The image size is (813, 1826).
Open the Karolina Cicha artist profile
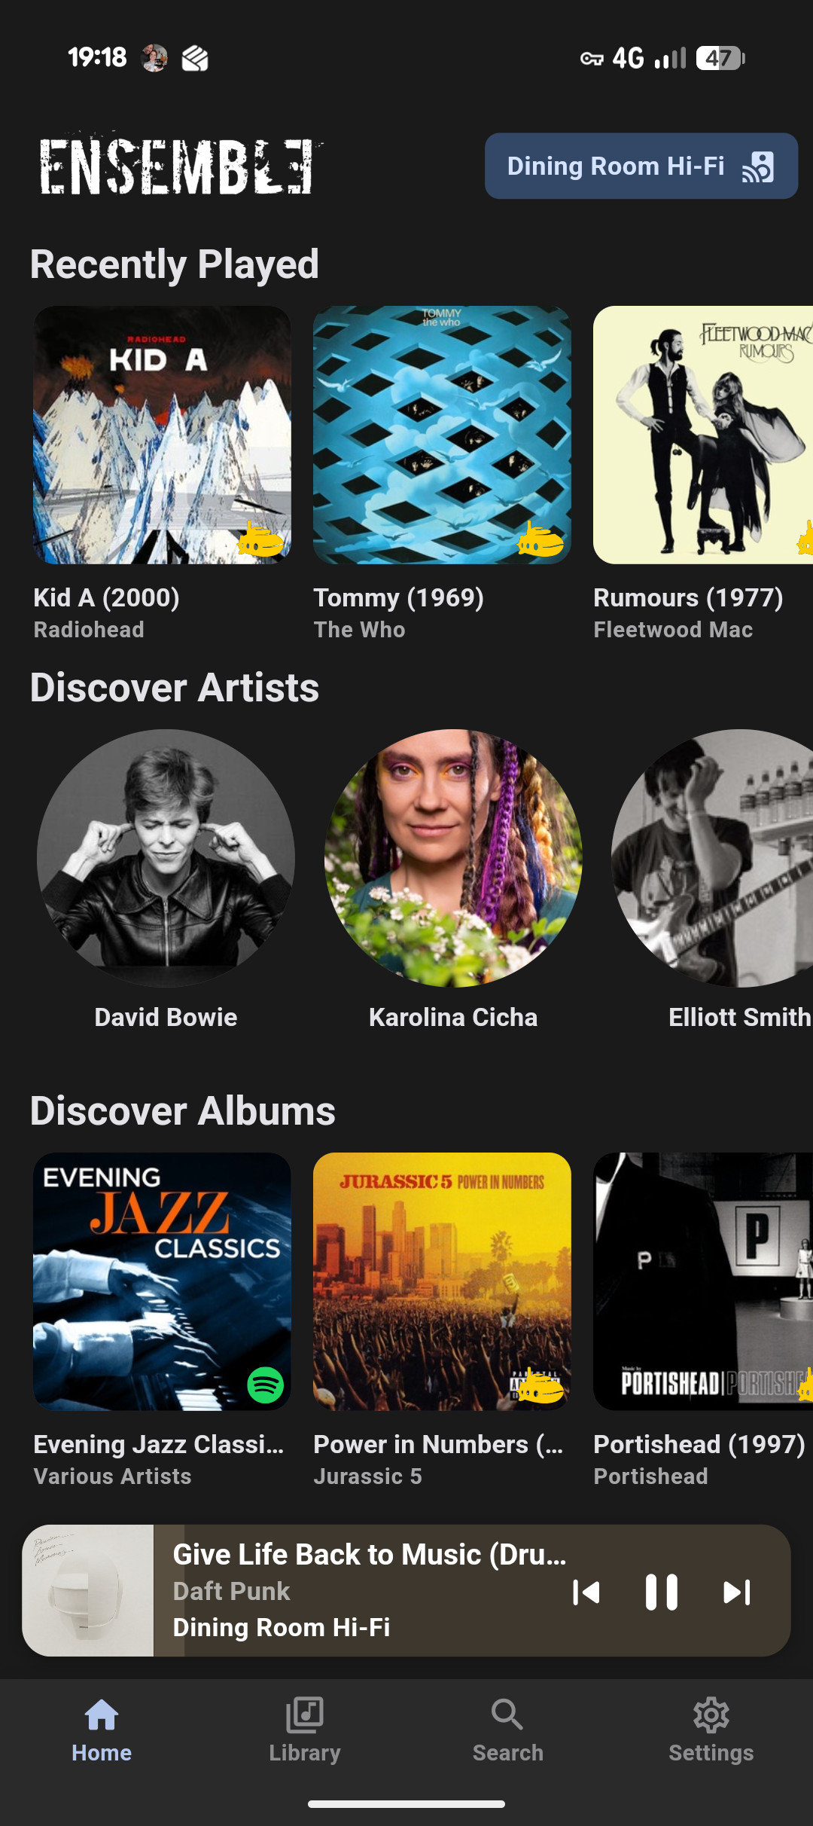point(453,858)
